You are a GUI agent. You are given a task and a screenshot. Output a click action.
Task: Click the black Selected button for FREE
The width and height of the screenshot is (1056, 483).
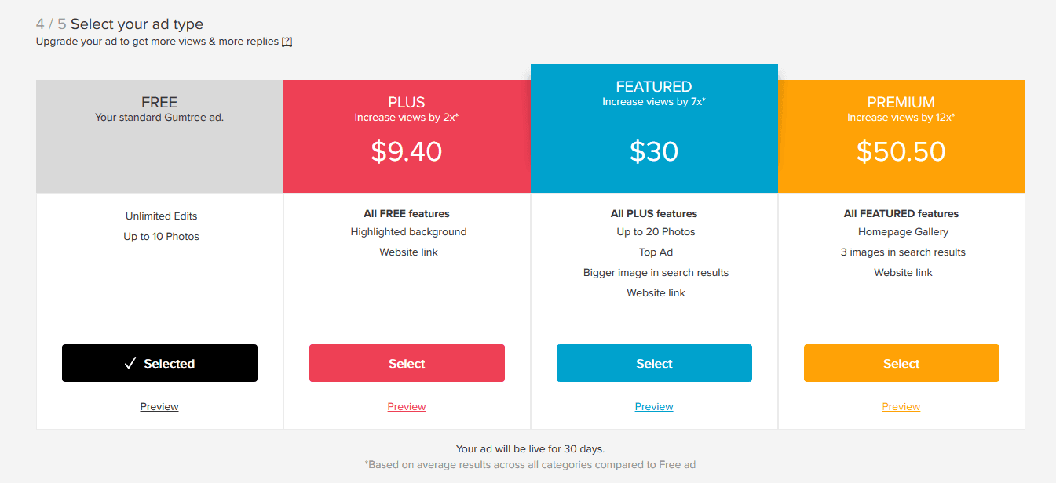point(159,364)
